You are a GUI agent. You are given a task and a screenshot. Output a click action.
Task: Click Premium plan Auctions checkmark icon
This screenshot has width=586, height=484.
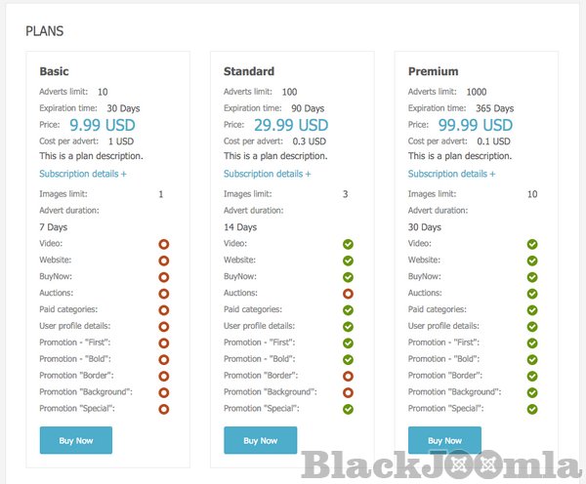532,293
